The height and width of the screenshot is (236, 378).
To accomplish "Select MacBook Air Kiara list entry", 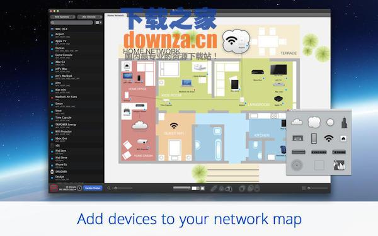I will coord(76,98).
